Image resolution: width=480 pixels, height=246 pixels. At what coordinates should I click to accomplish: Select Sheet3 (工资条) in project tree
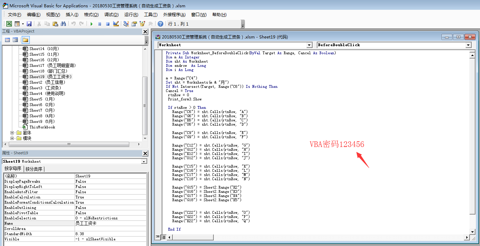[45, 88]
